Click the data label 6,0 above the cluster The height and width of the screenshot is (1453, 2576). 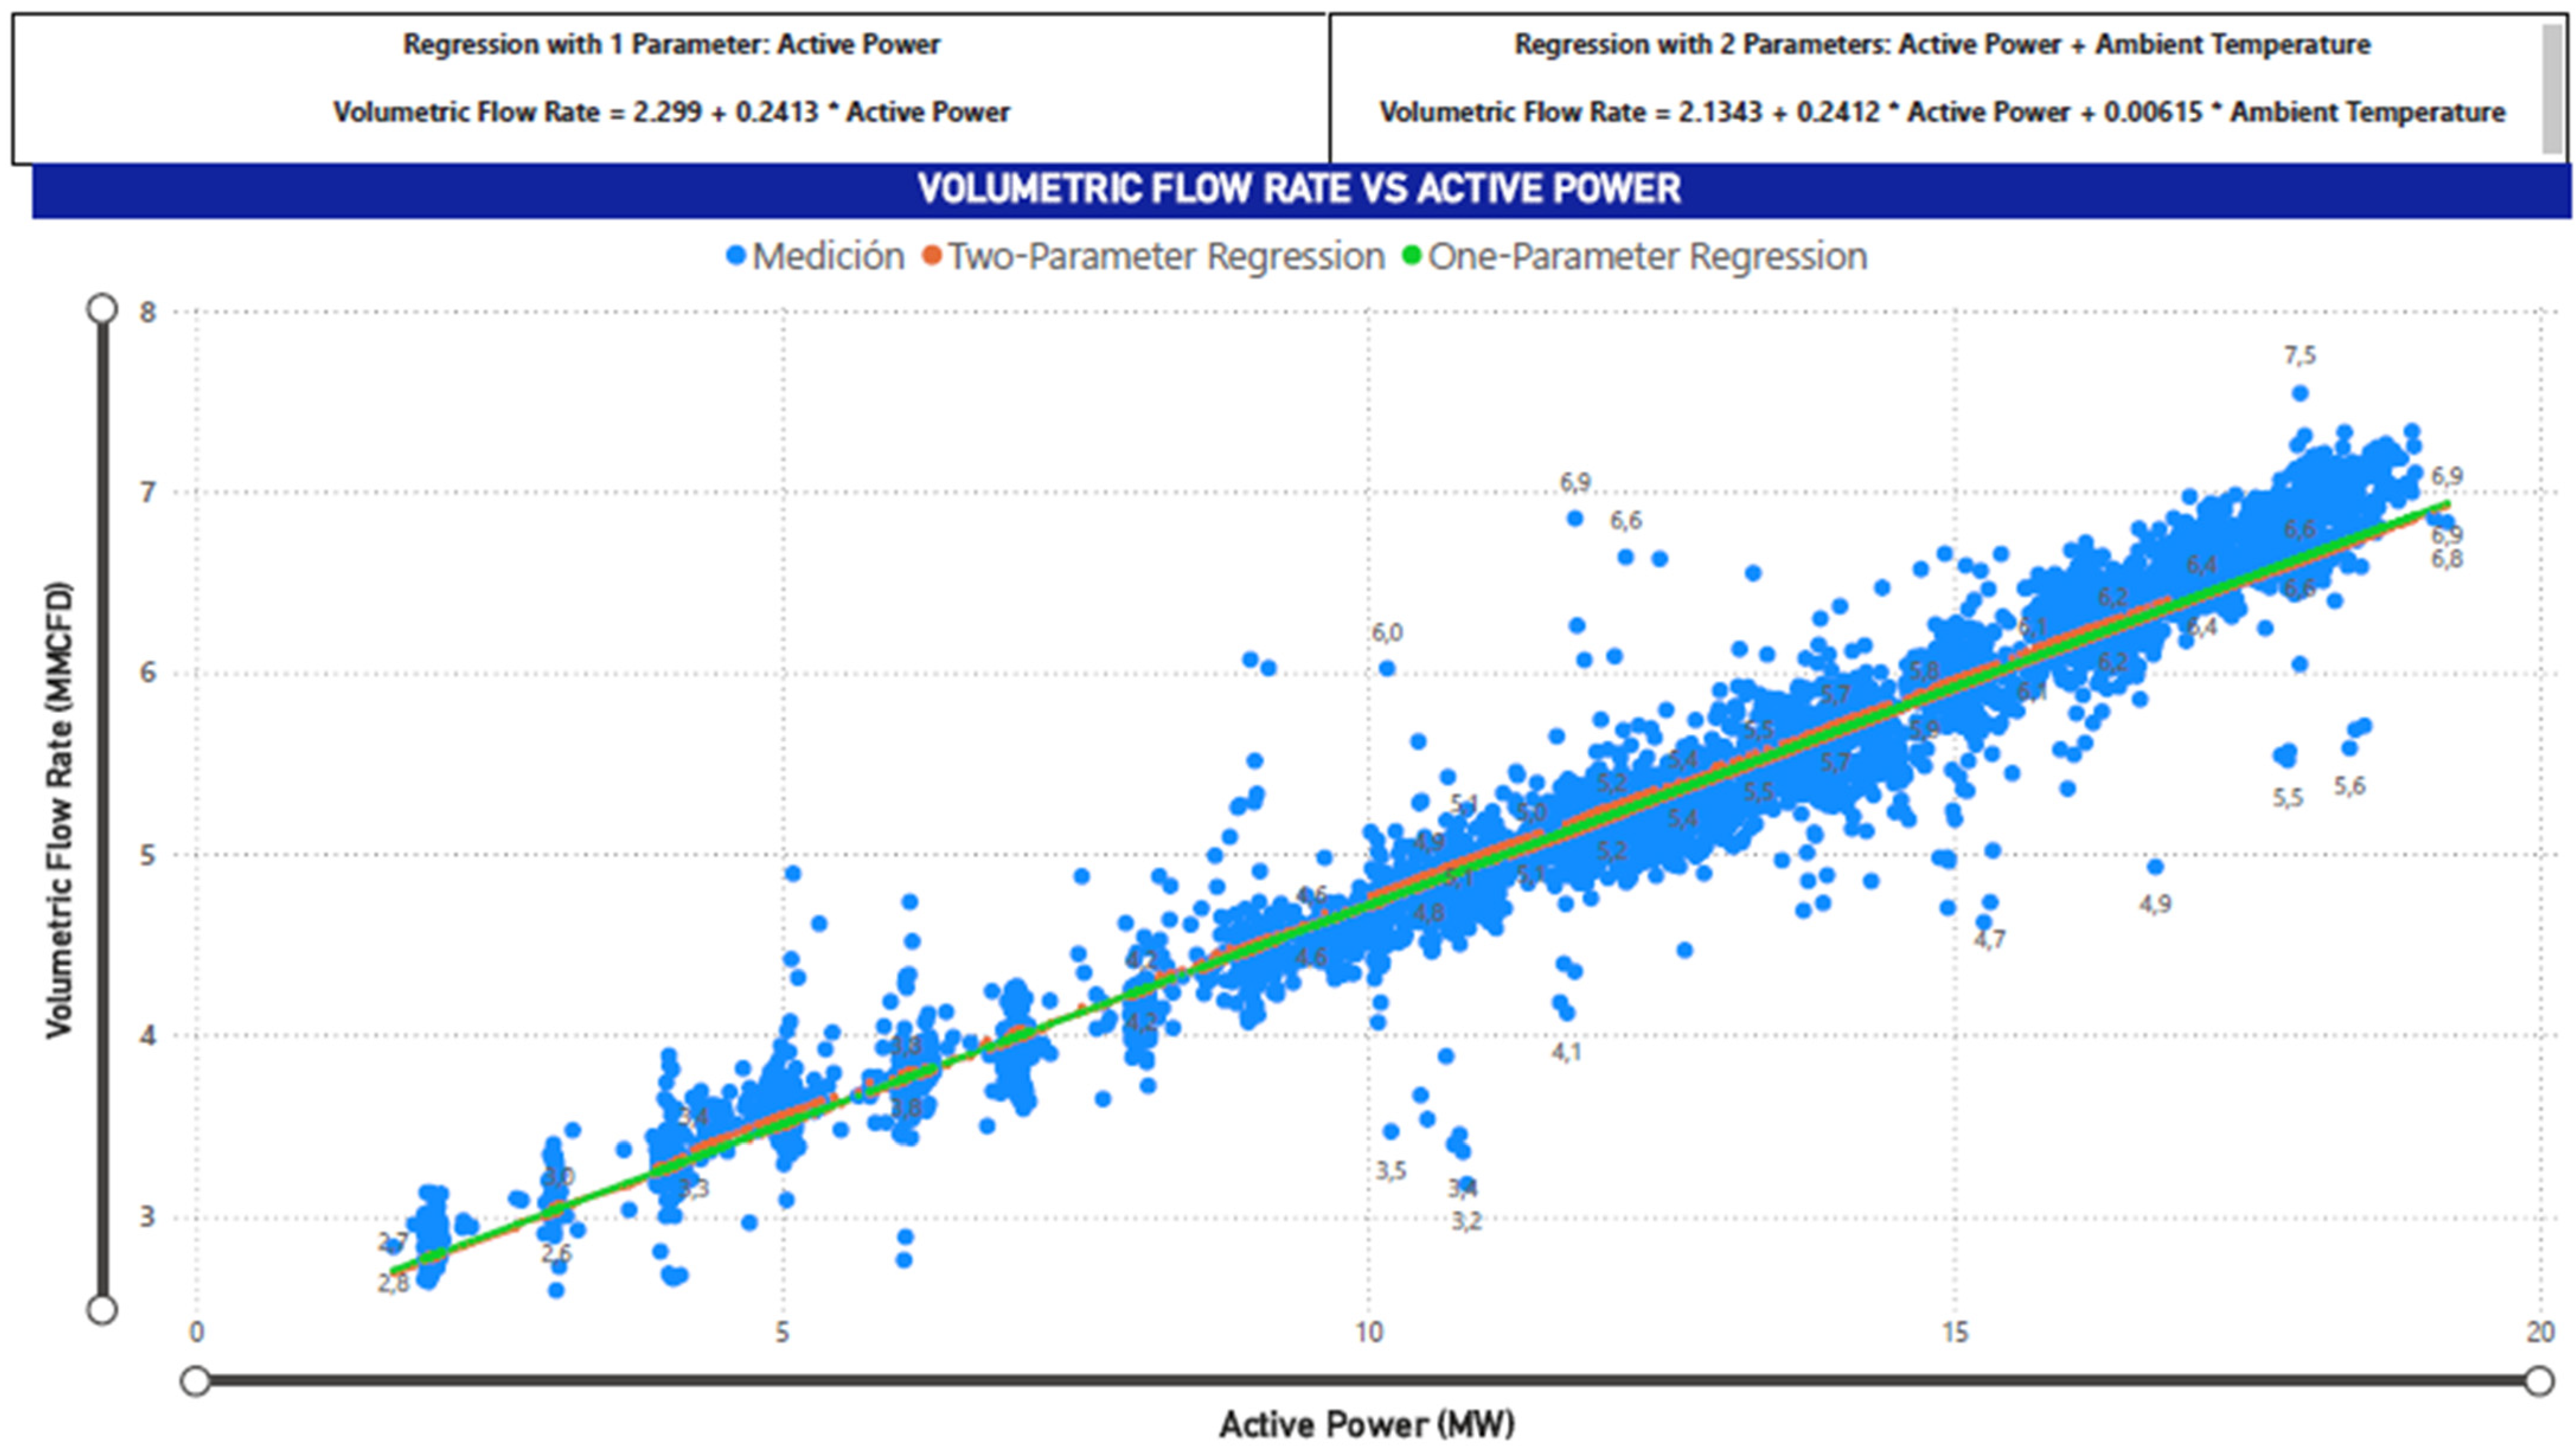tap(1386, 633)
